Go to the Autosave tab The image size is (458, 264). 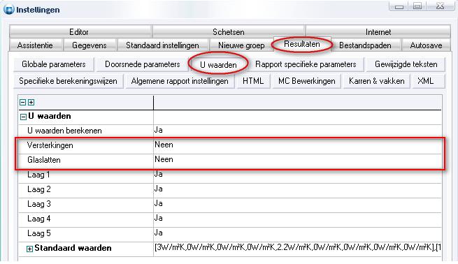pyautogui.click(x=426, y=45)
